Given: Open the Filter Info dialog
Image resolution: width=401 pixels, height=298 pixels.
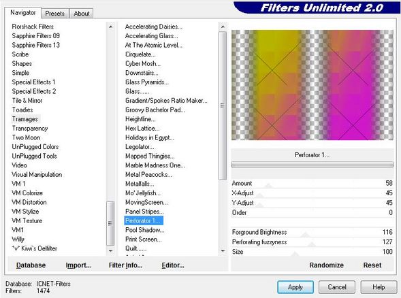Looking at the screenshot, I should 125,265.
